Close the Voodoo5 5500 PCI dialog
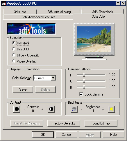Viewport: 127px width, 141px height. click(x=123, y=3)
